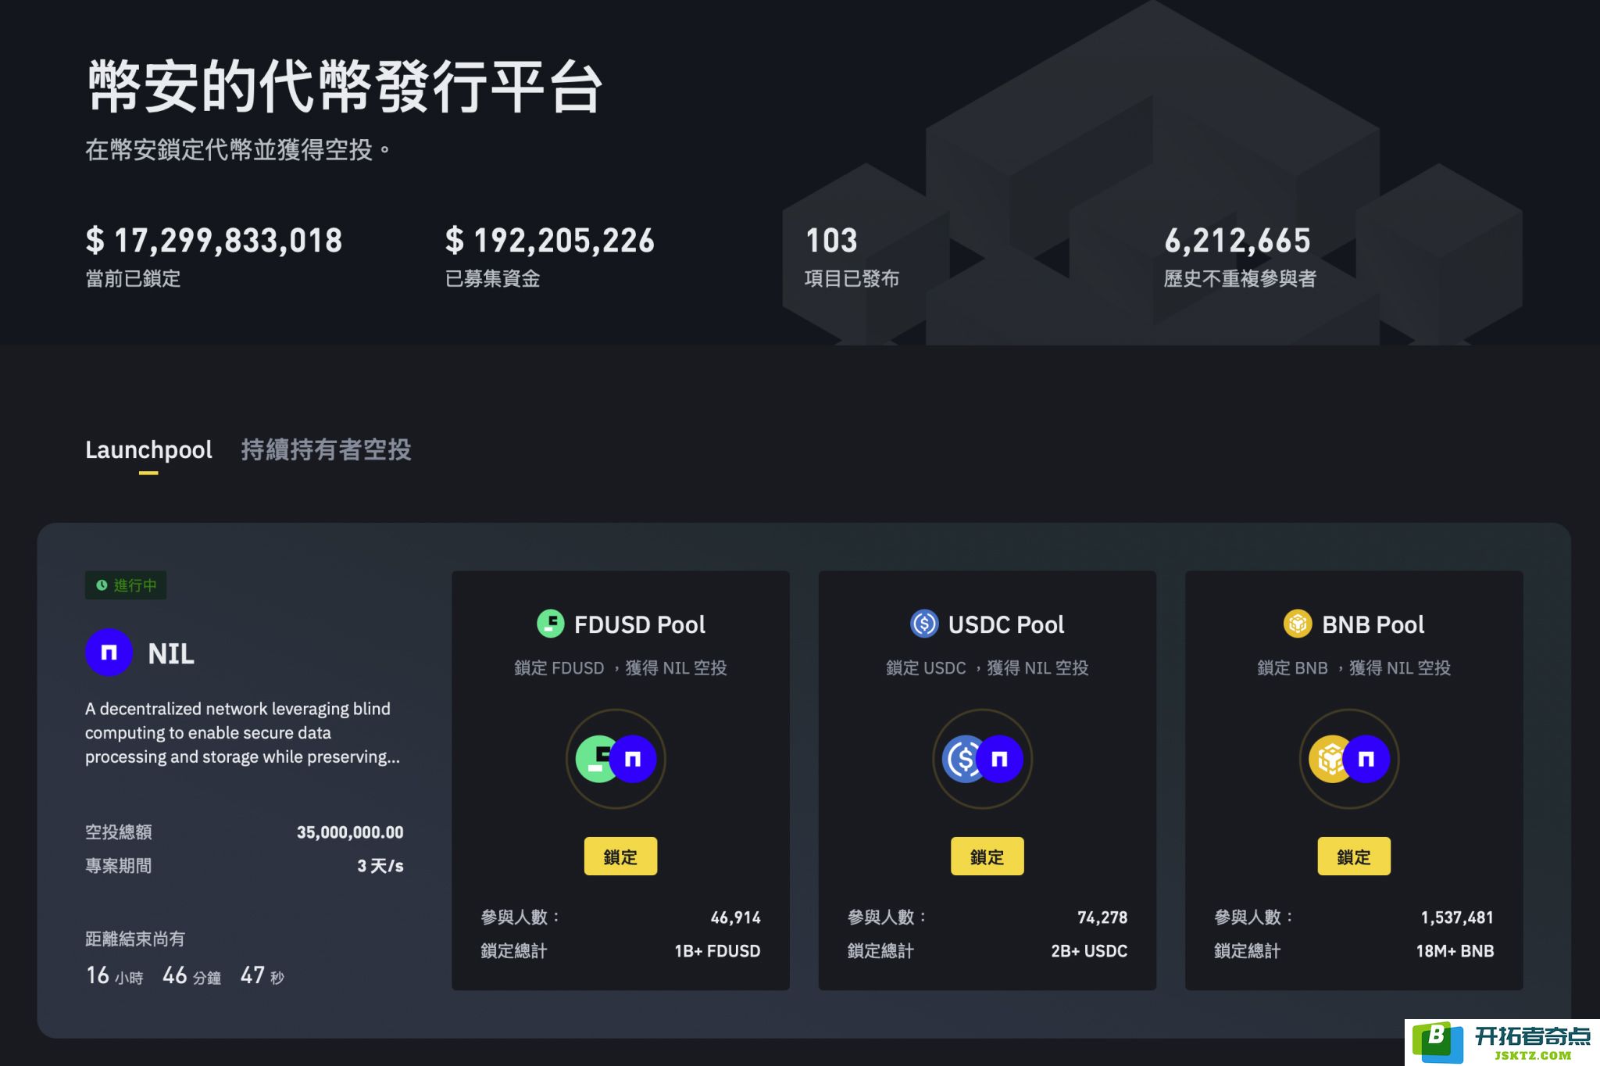
Task: Click the 鎖定 FDUSD ，獲得 NIL 空投 text
Action: (620, 668)
